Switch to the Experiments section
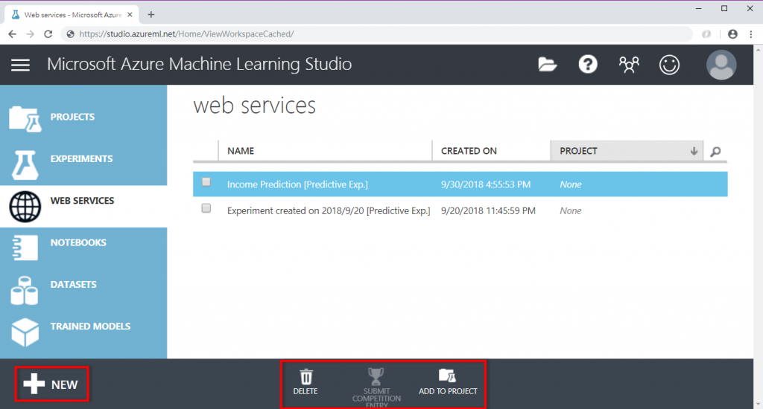 81,159
